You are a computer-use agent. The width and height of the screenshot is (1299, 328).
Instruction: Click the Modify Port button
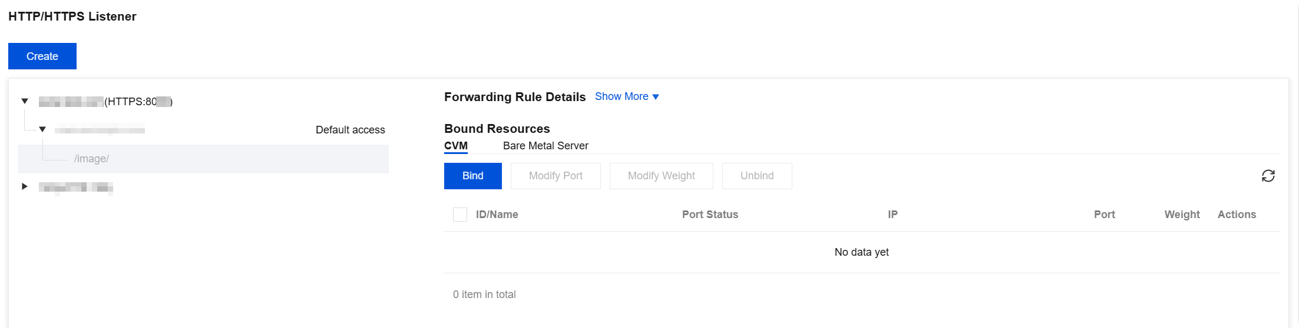pyautogui.click(x=556, y=176)
